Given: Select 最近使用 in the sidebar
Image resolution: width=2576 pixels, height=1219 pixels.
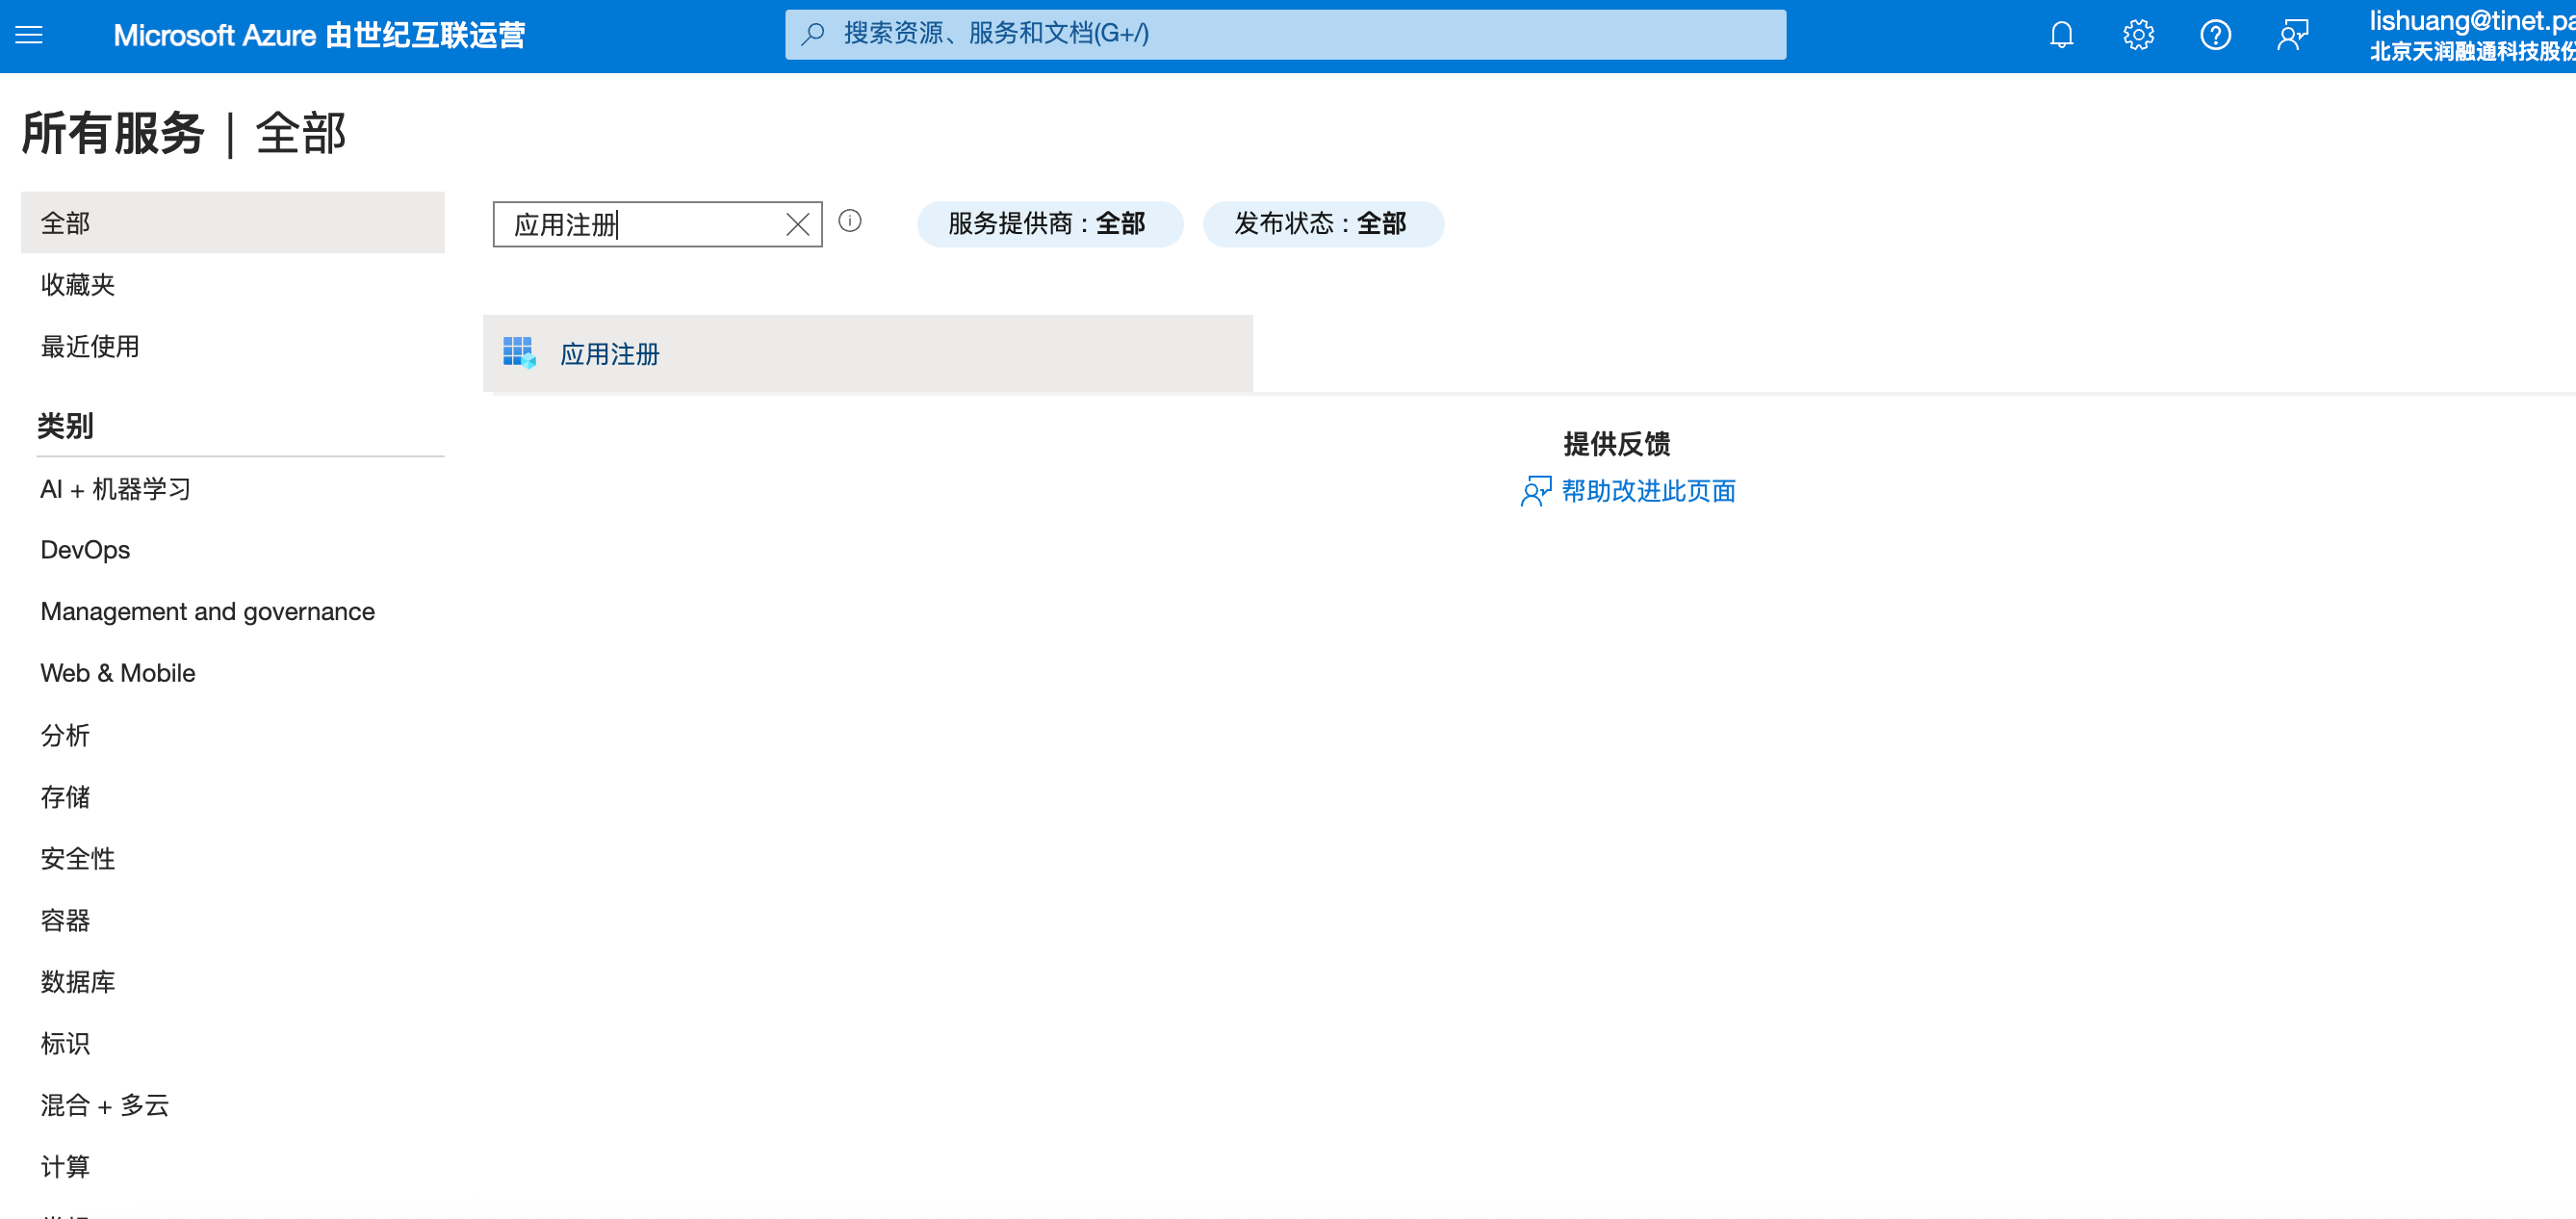Looking at the screenshot, I should pyautogui.click(x=90, y=347).
